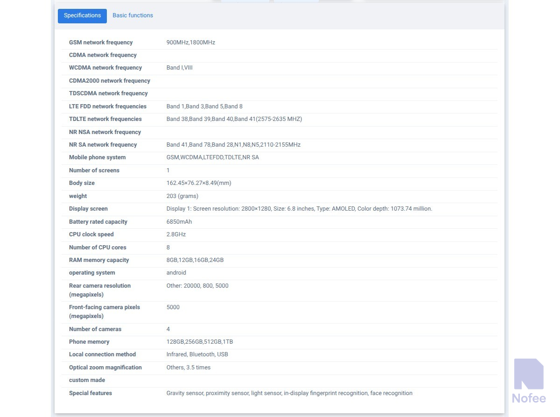Select the GSM network frequency label
Screen dimensions: 560x417
101,42
